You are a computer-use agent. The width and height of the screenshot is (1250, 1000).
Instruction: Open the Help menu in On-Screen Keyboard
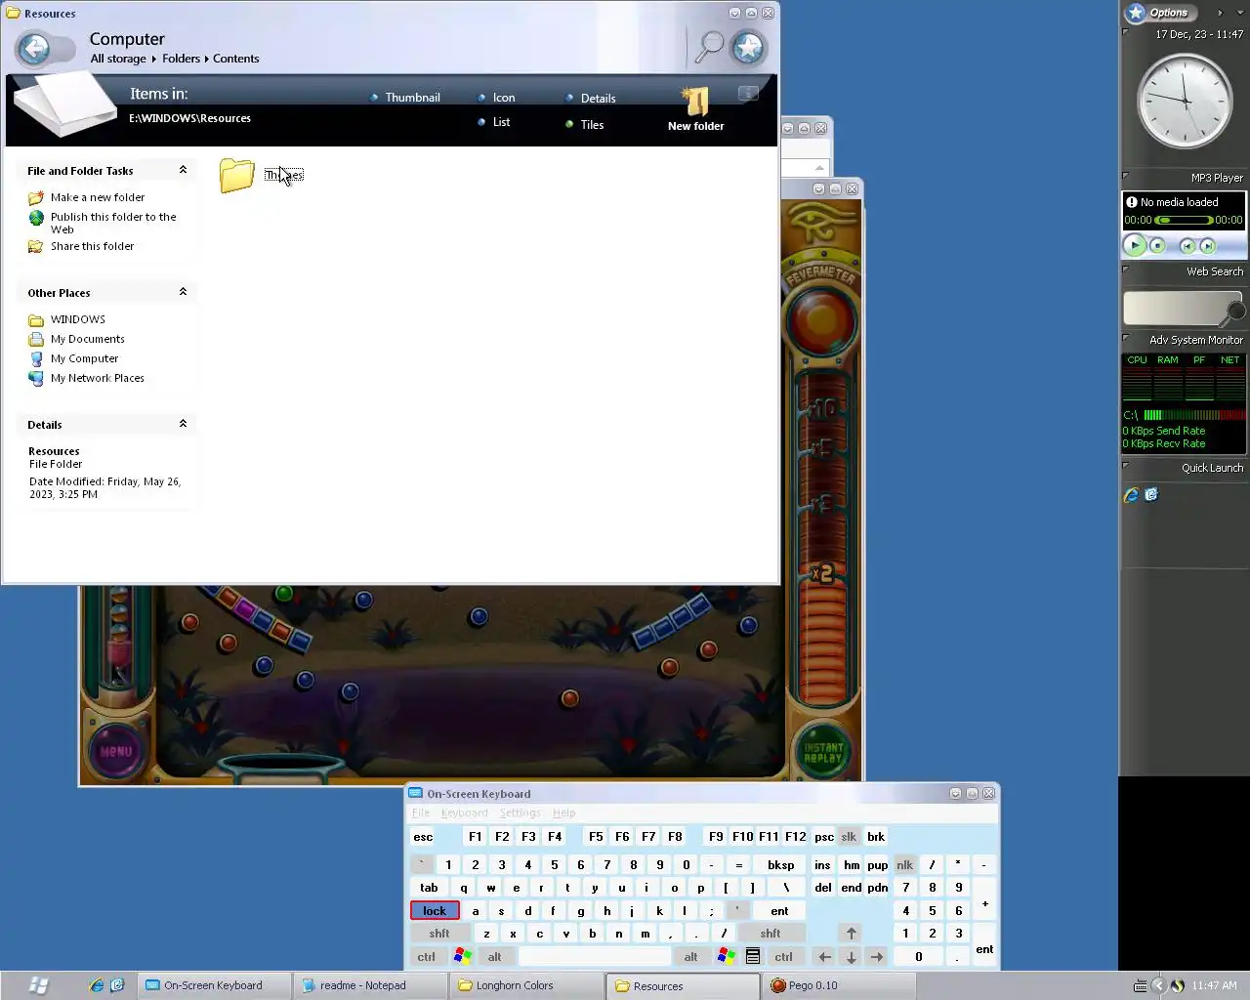(563, 812)
